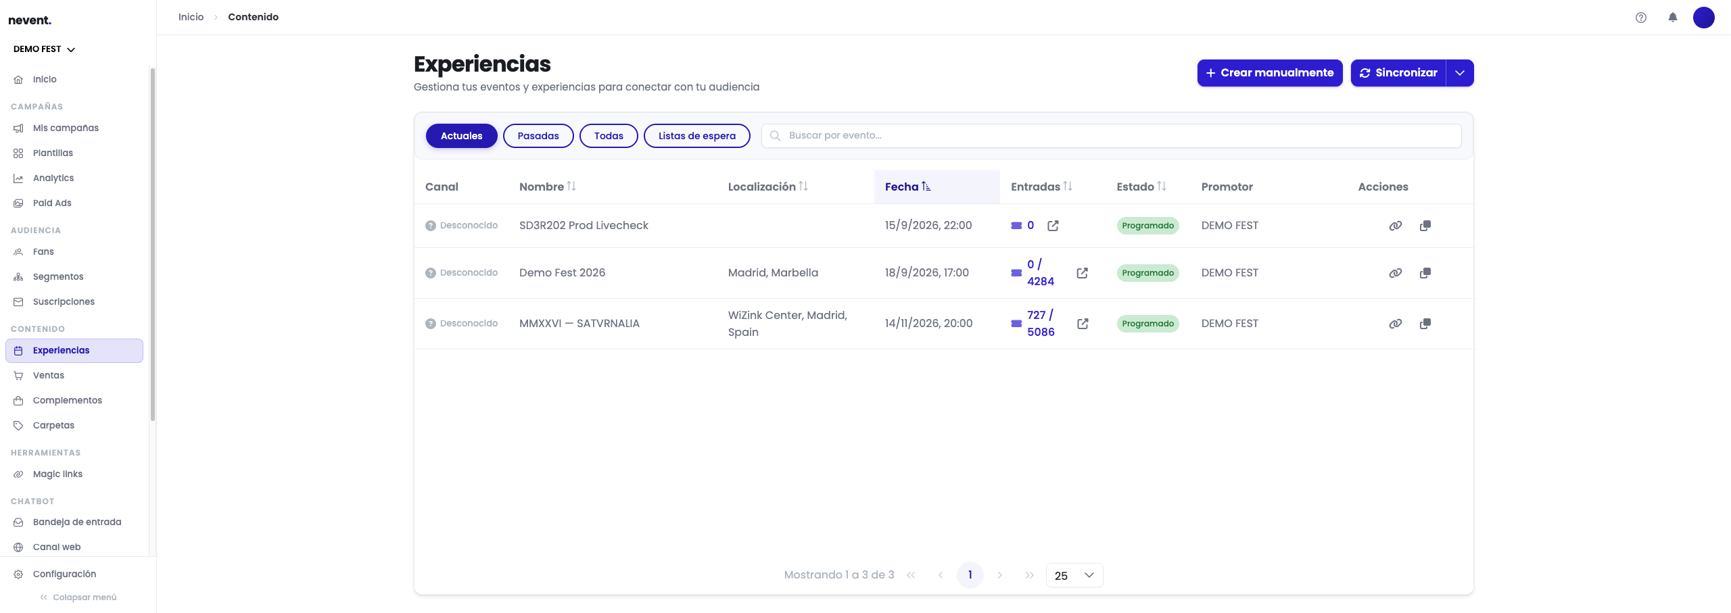The width and height of the screenshot is (1731, 613).
Task: Click Crear manualmente button
Action: (x=1270, y=73)
